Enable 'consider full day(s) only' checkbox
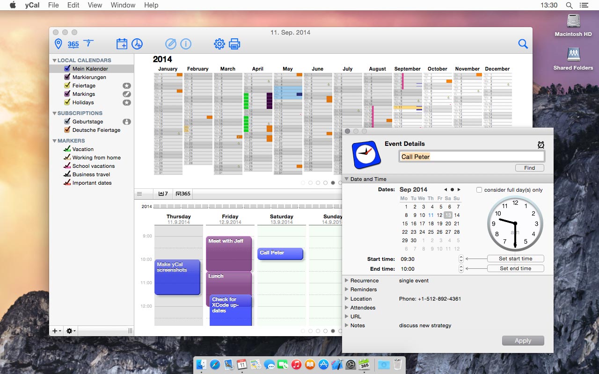Screen dimensions: 599x374 coord(479,190)
